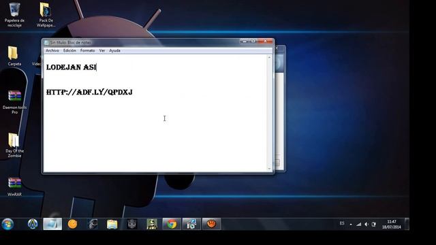This screenshot has height=245, width=436.
Task: Select the Carpeta desktop folder
Action: click(14, 56)
